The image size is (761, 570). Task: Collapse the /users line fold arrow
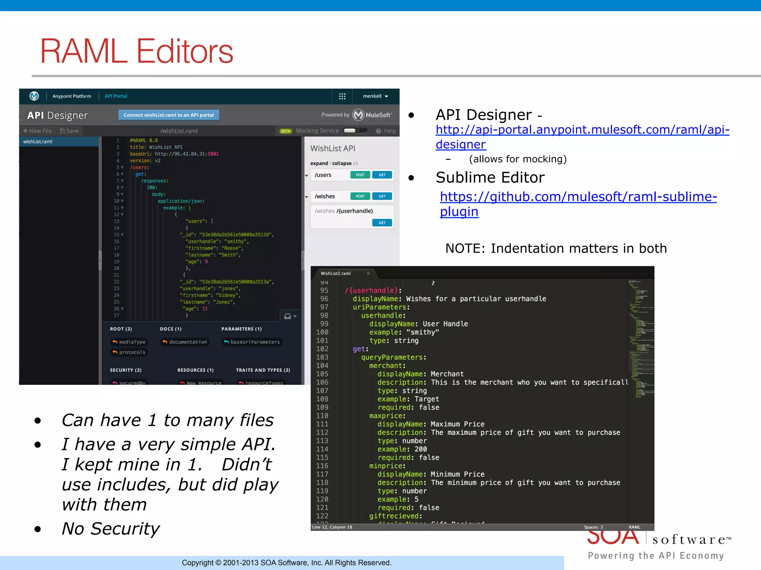pos(122,167)
